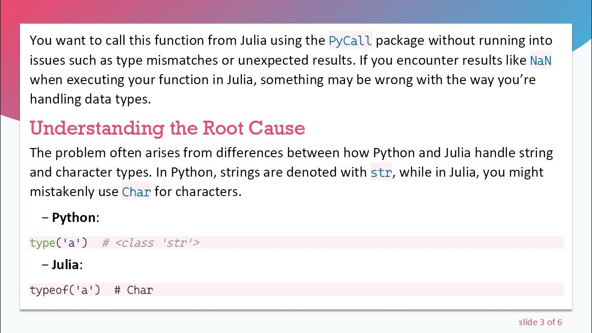Screen dimensions: 592x333
Task: Click the dash bullet before Python
Action: point(45,217)
